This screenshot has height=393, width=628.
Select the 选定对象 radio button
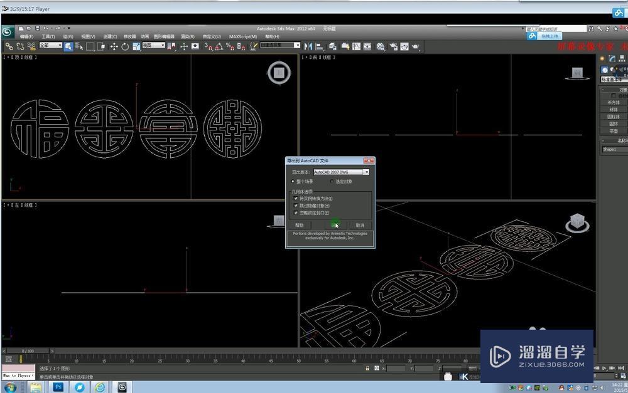(332, 182)
